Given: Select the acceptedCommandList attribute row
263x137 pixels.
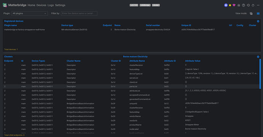Looking at the screenshot, I should [x=131, y=95].
